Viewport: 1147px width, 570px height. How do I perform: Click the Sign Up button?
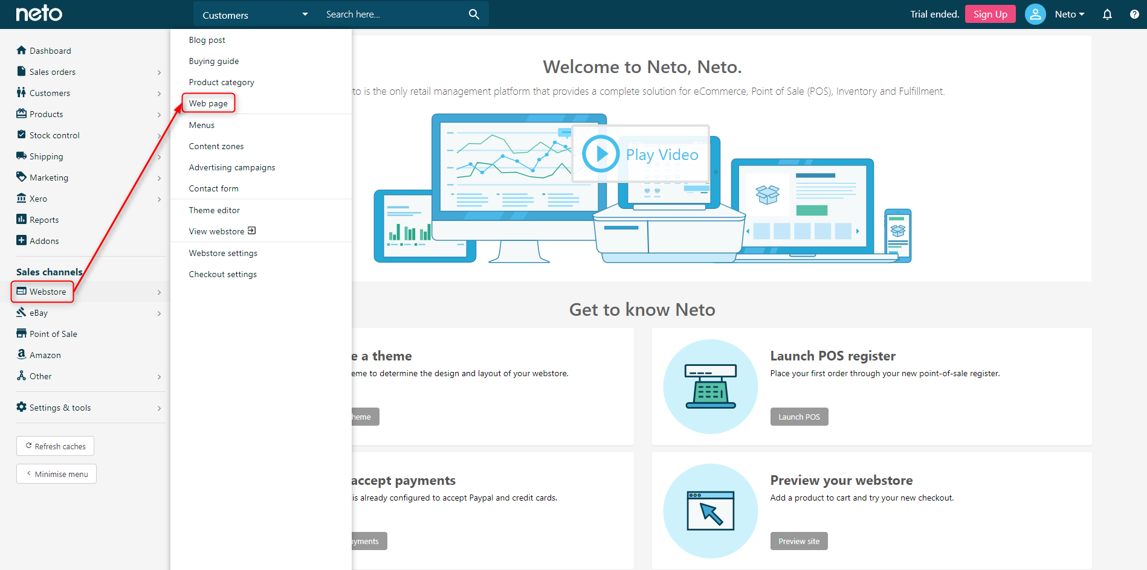[x=990, y=14]
